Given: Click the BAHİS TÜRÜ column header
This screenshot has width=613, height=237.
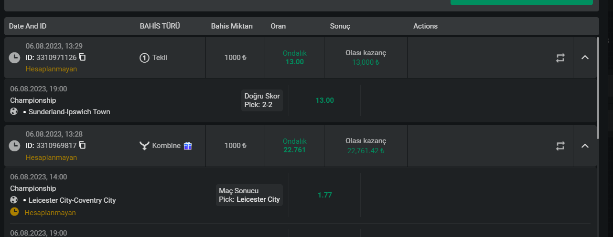Looking at the screenshot, I should click(160, 26).
